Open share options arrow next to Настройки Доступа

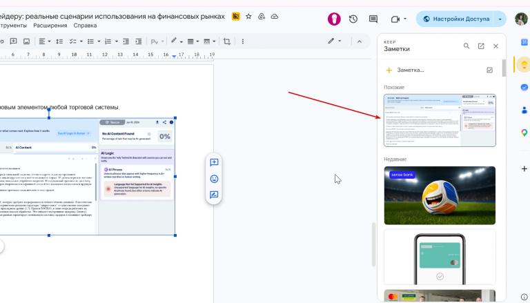tap(500, 19)
